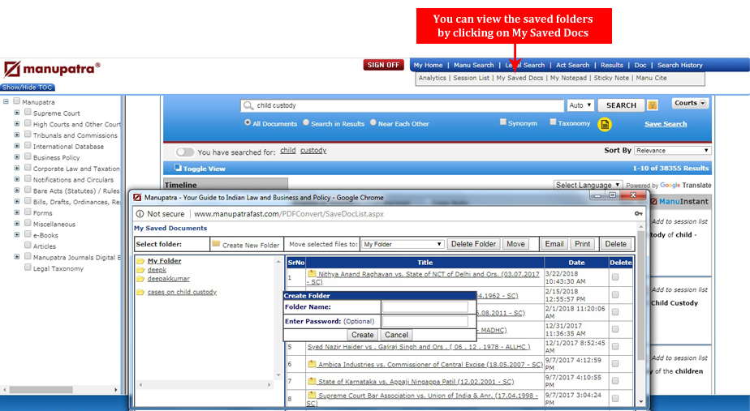Viewport: 750px width, 411px height.
Task: Open the Sort By Relevance dropdown
Action: click(672, 151)
